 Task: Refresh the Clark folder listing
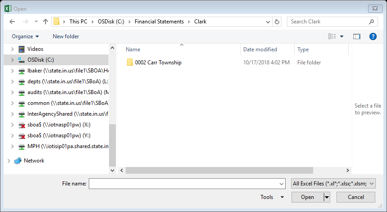(277, 22)
